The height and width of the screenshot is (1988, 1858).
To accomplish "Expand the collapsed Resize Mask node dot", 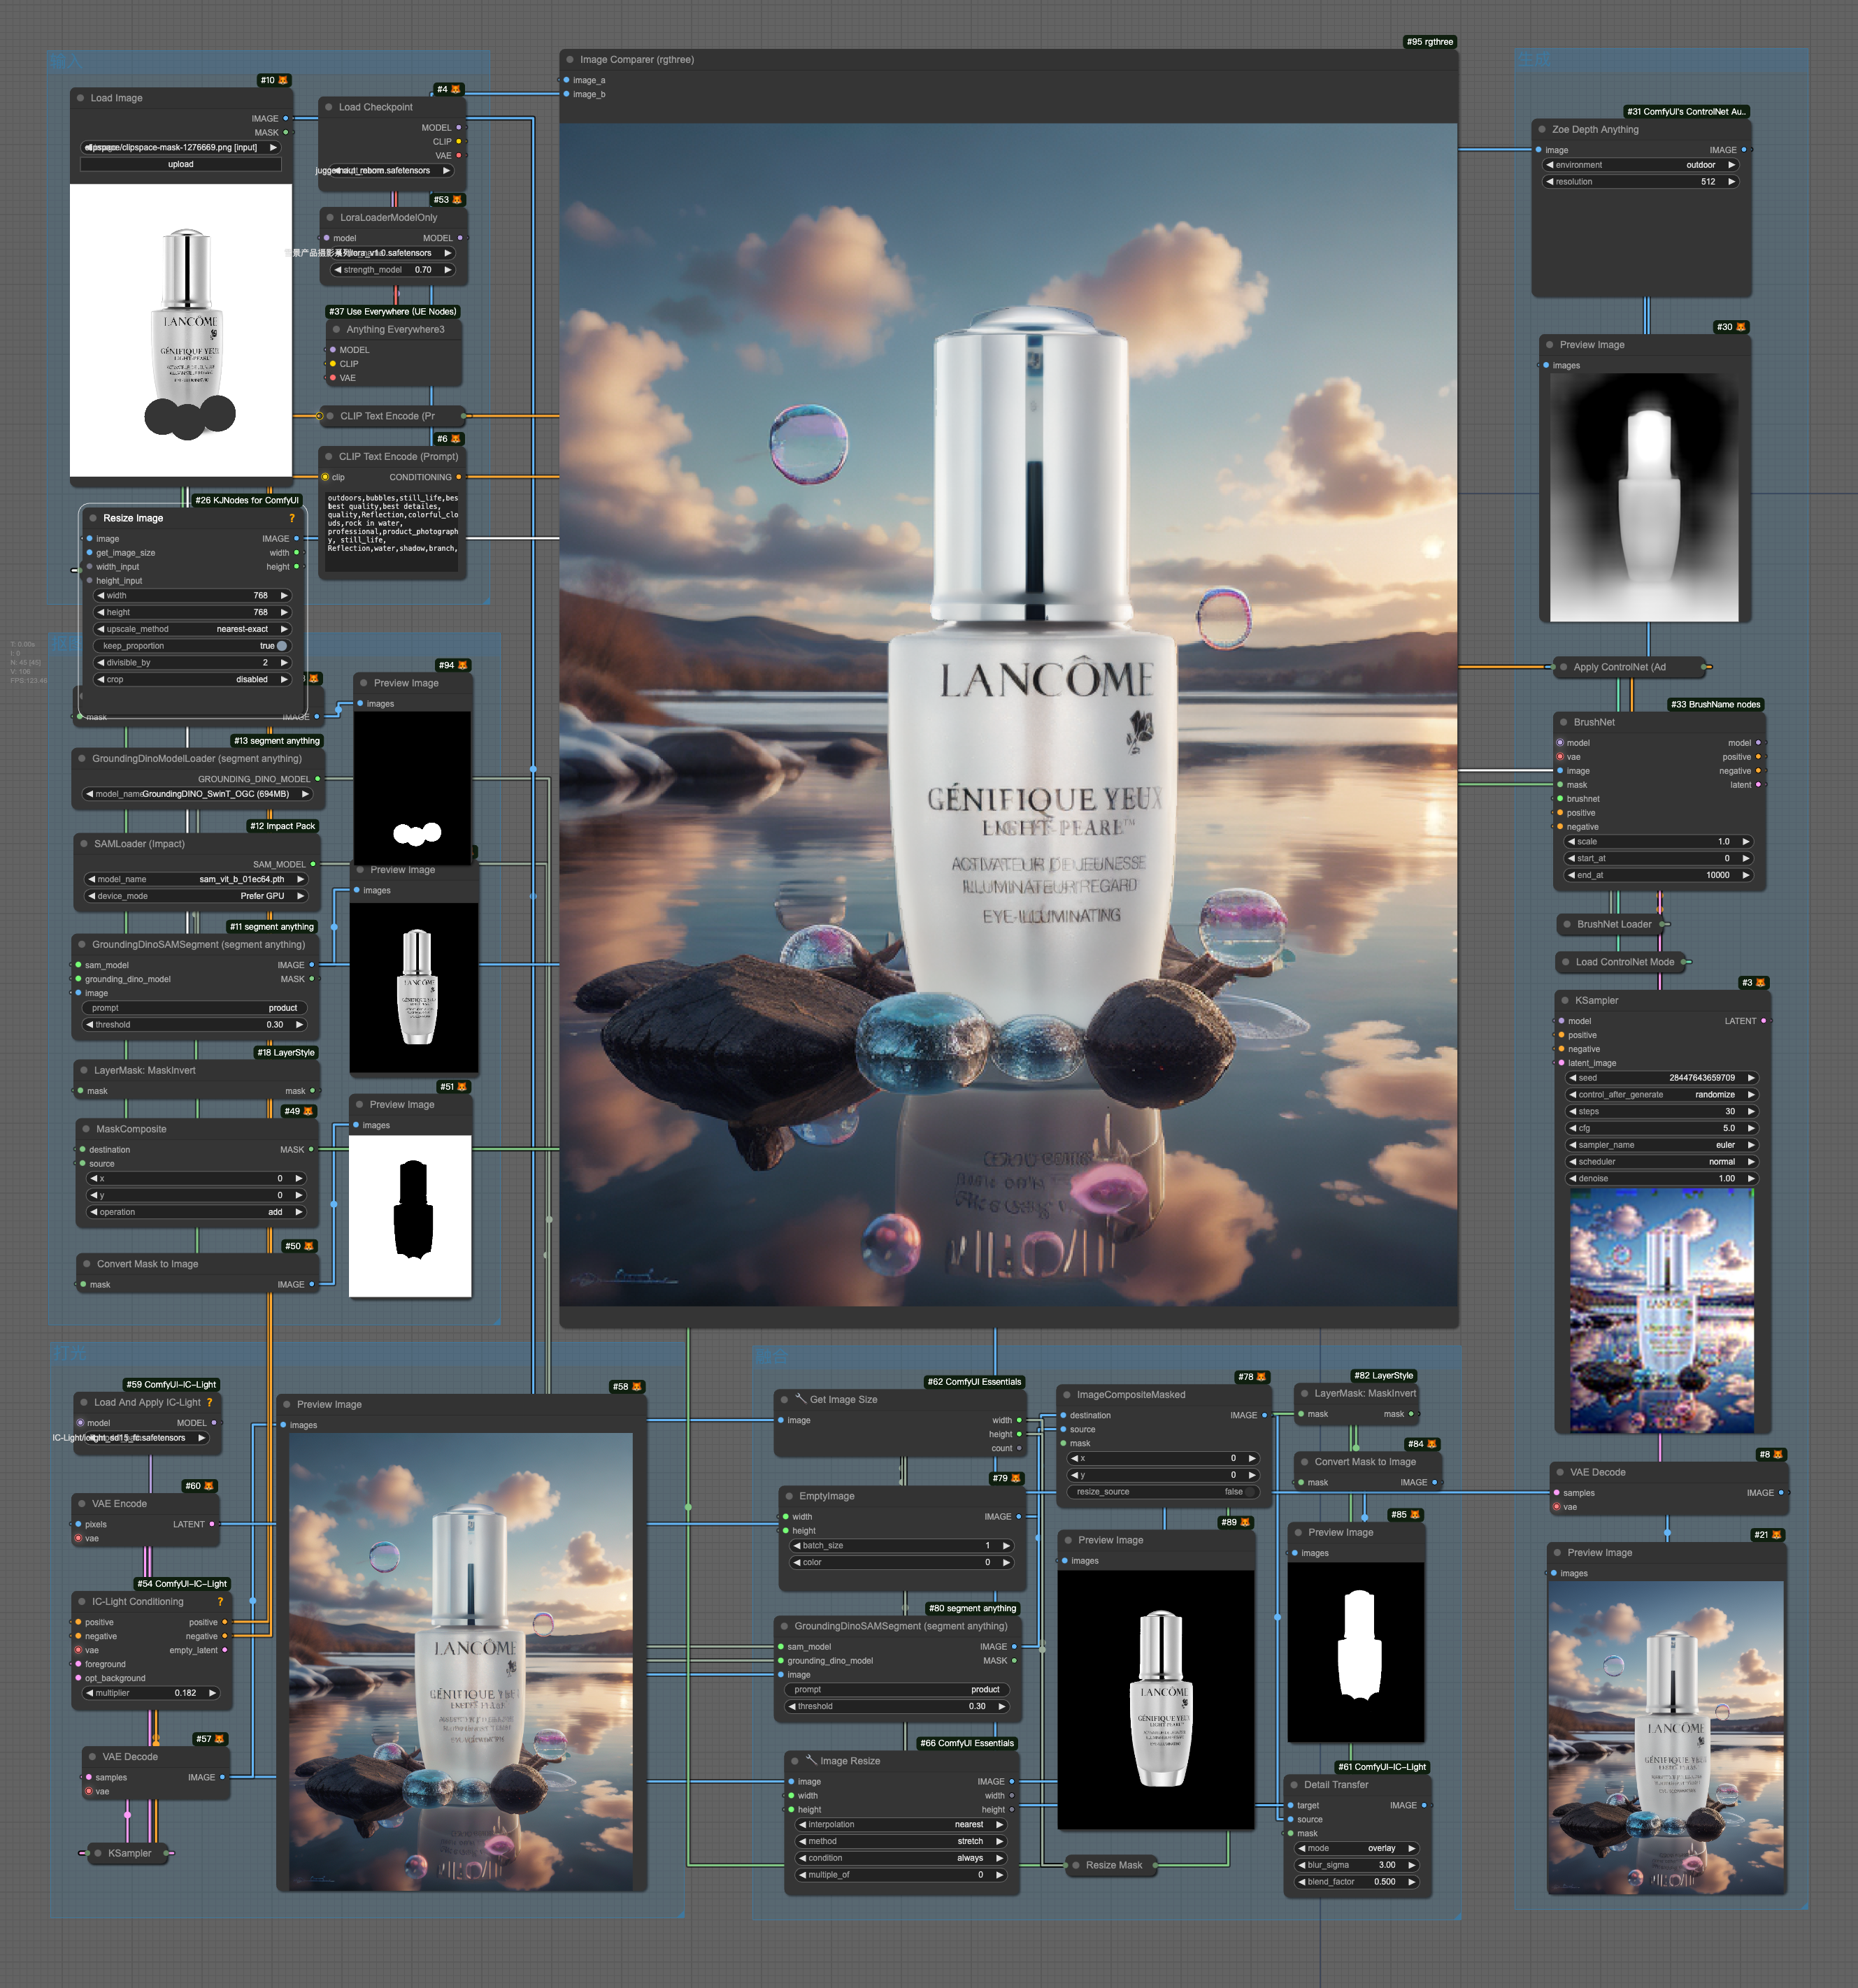I will point(1075,1865).
